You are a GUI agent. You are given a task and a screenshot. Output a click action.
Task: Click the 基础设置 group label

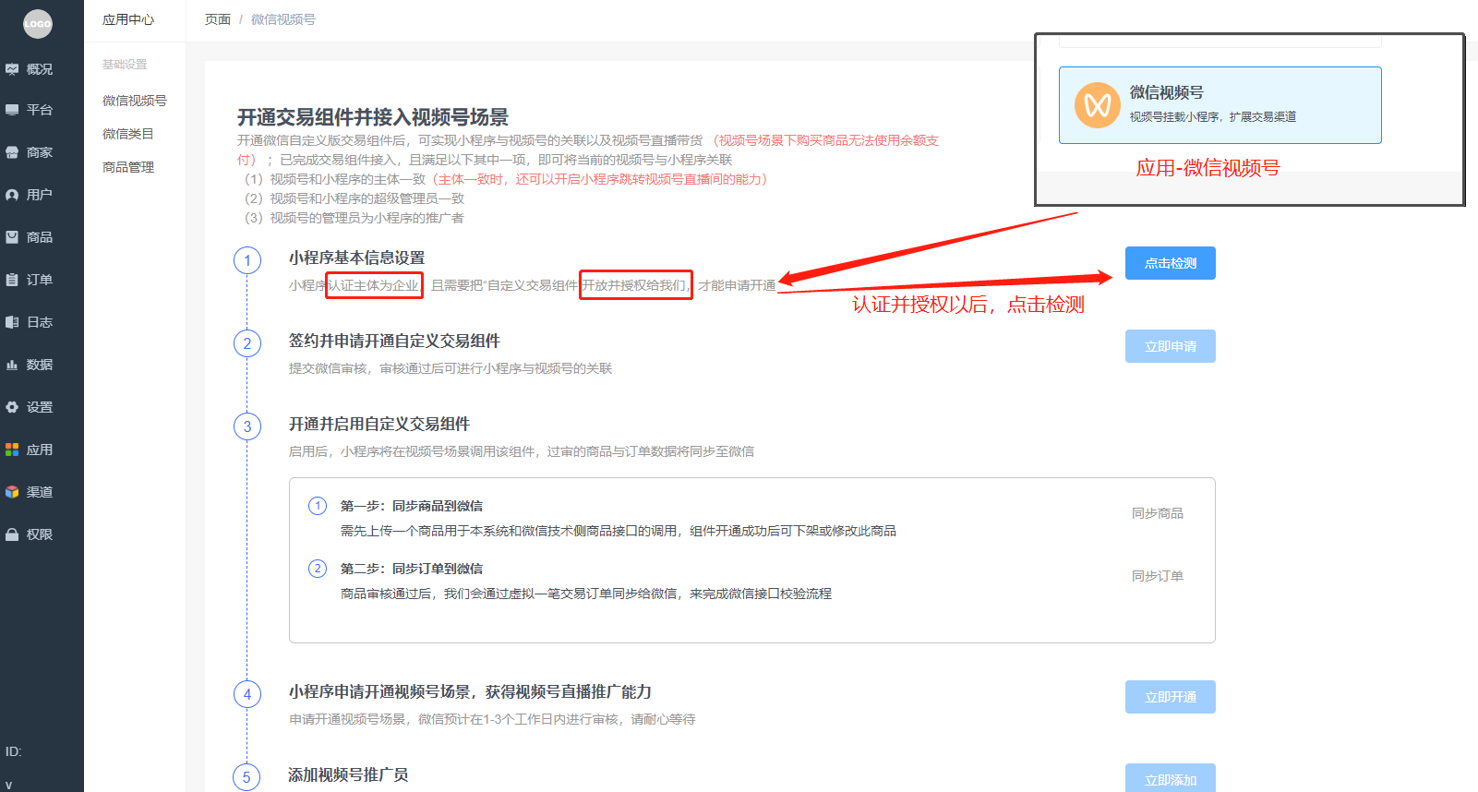(x=125, y=65)
